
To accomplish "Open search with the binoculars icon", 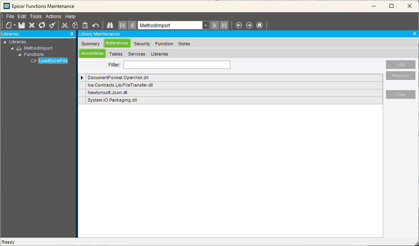I will click(110, 25).
